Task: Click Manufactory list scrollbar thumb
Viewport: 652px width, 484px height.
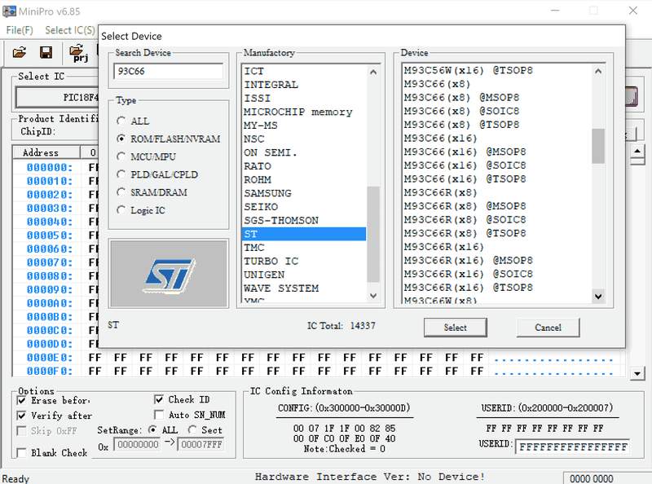Action: (x=373, y=234)
